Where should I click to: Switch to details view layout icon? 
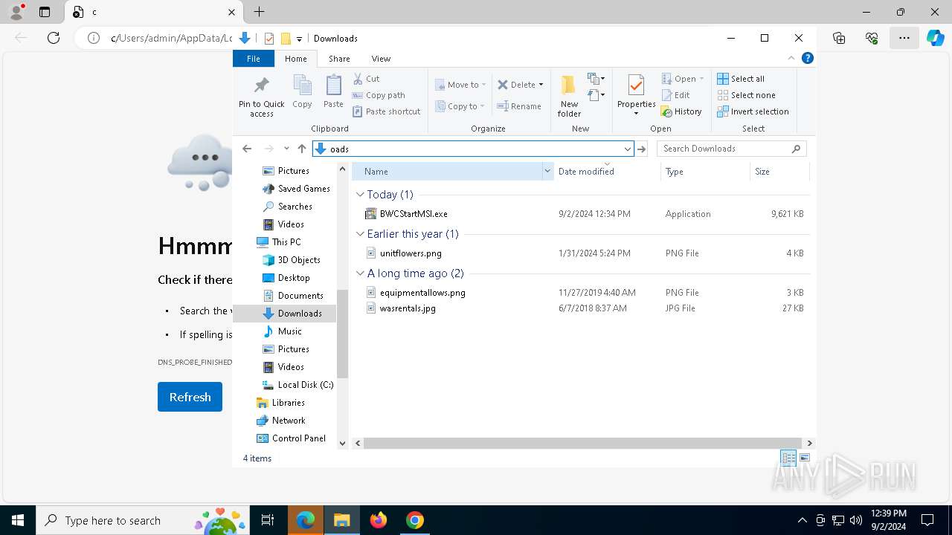(788, 458)
